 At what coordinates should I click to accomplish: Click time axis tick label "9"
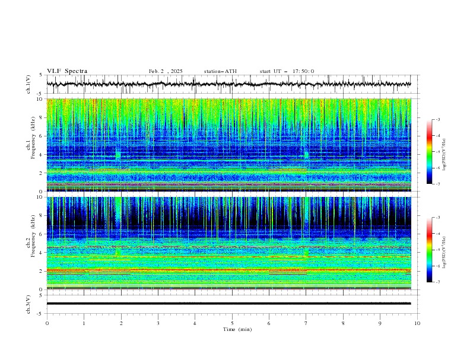tap(380, 323)
